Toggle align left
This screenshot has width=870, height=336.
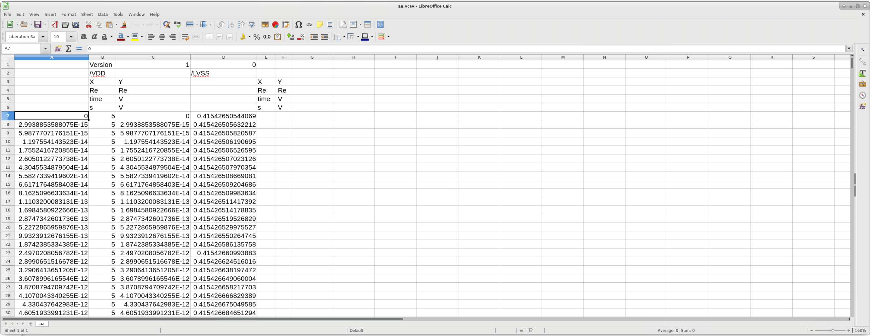pos(151,37)
